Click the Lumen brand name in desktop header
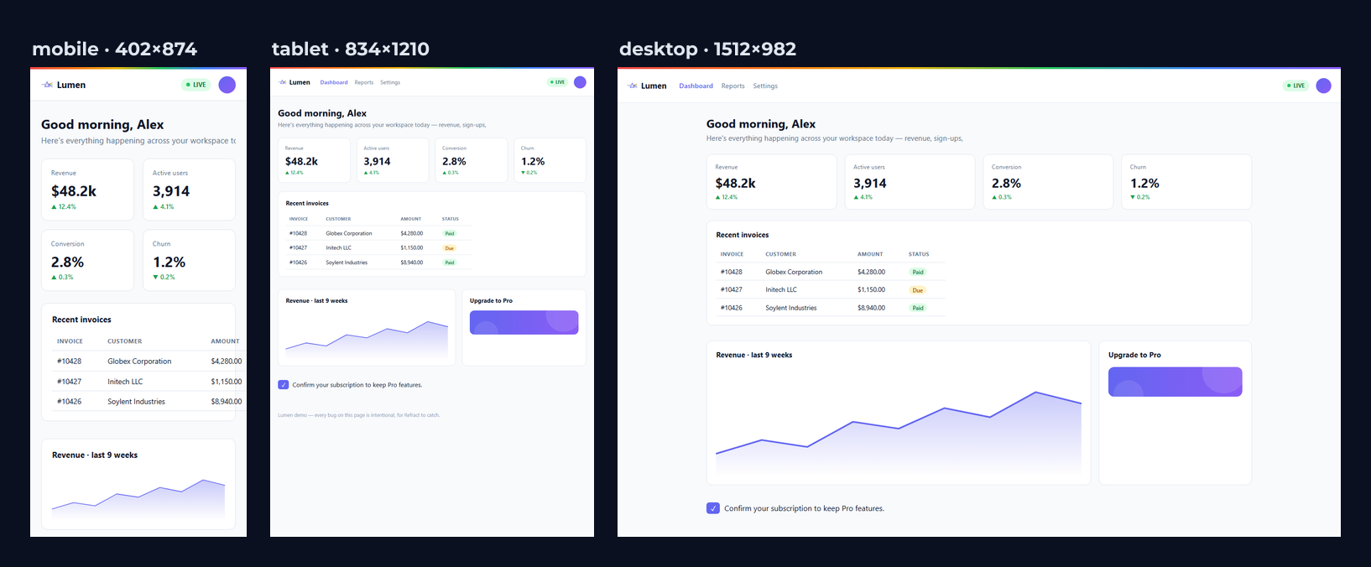 pyautogui.click(x=654, y=86)
